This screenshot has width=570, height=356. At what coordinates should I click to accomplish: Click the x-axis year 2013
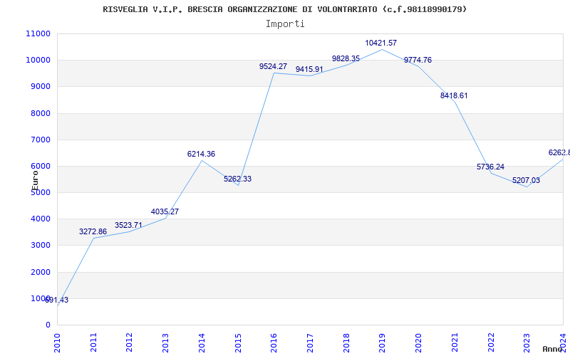166,342
